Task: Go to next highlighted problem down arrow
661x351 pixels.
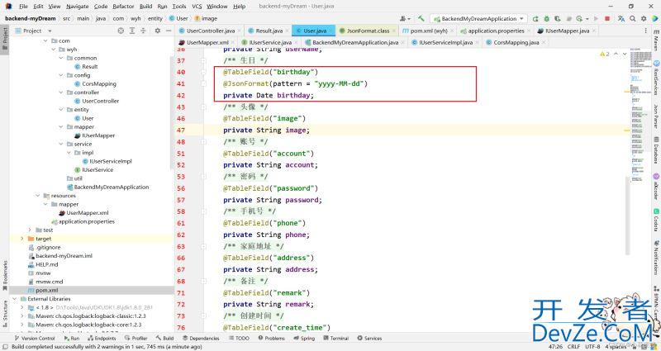Action: (x=625, y=54)
